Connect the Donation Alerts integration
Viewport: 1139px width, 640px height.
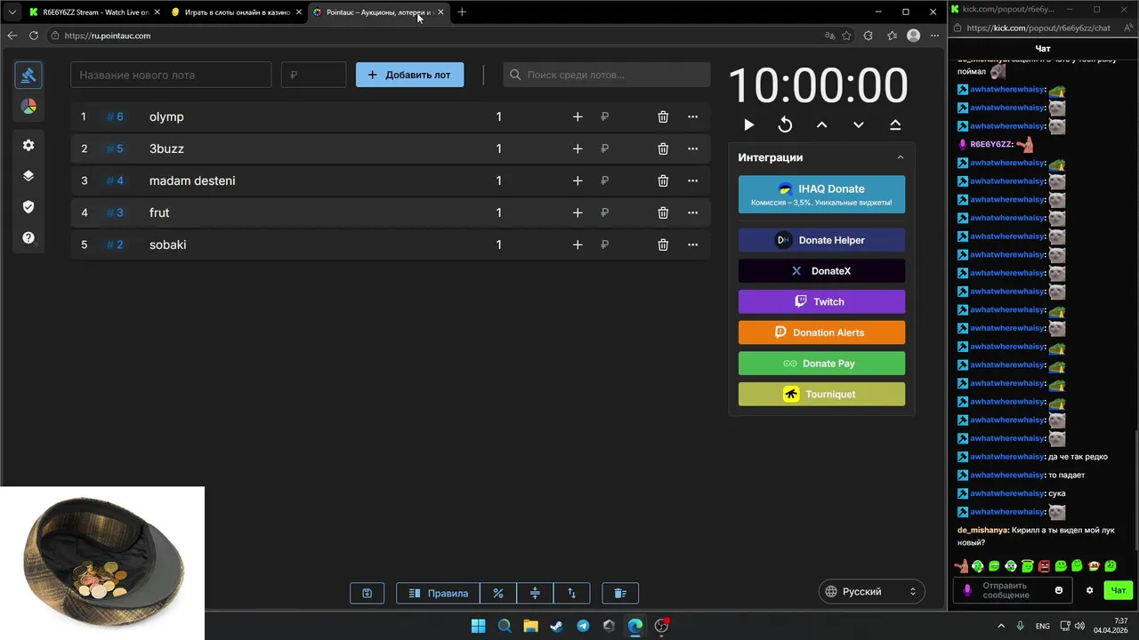[x=821, y=332]
